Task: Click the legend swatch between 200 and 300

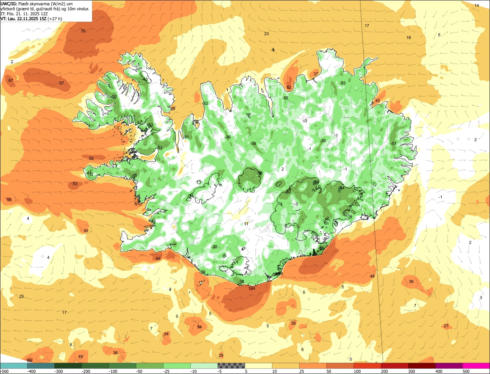Action: coord(394,366)
